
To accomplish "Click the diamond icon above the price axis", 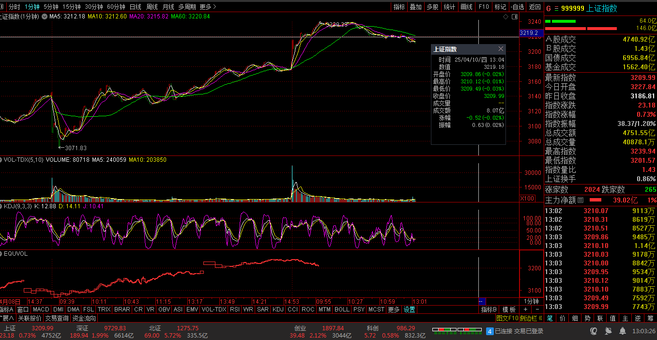I will [506, 16].
